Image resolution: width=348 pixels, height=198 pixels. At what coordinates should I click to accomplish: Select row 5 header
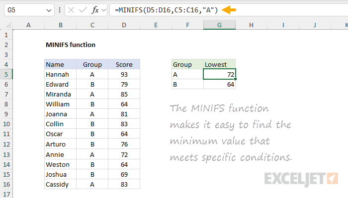[6, 74]
